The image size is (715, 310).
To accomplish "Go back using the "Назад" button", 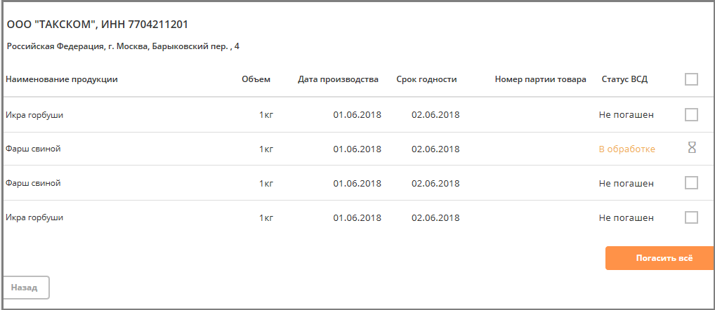I will coord(25,288).
